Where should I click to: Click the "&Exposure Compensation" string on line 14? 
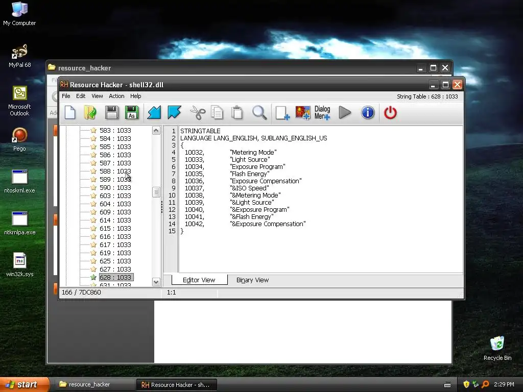click(268, 224)
